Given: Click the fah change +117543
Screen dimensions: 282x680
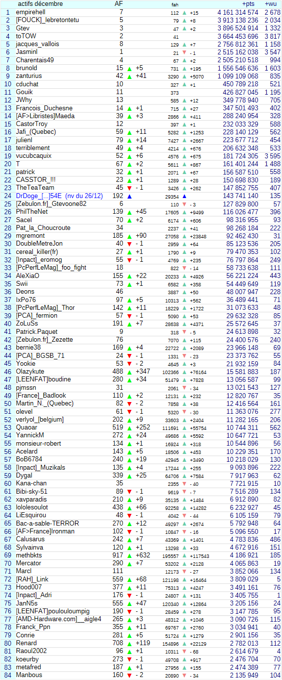Looking at the screenshot, I should click(x=199, y=556).
